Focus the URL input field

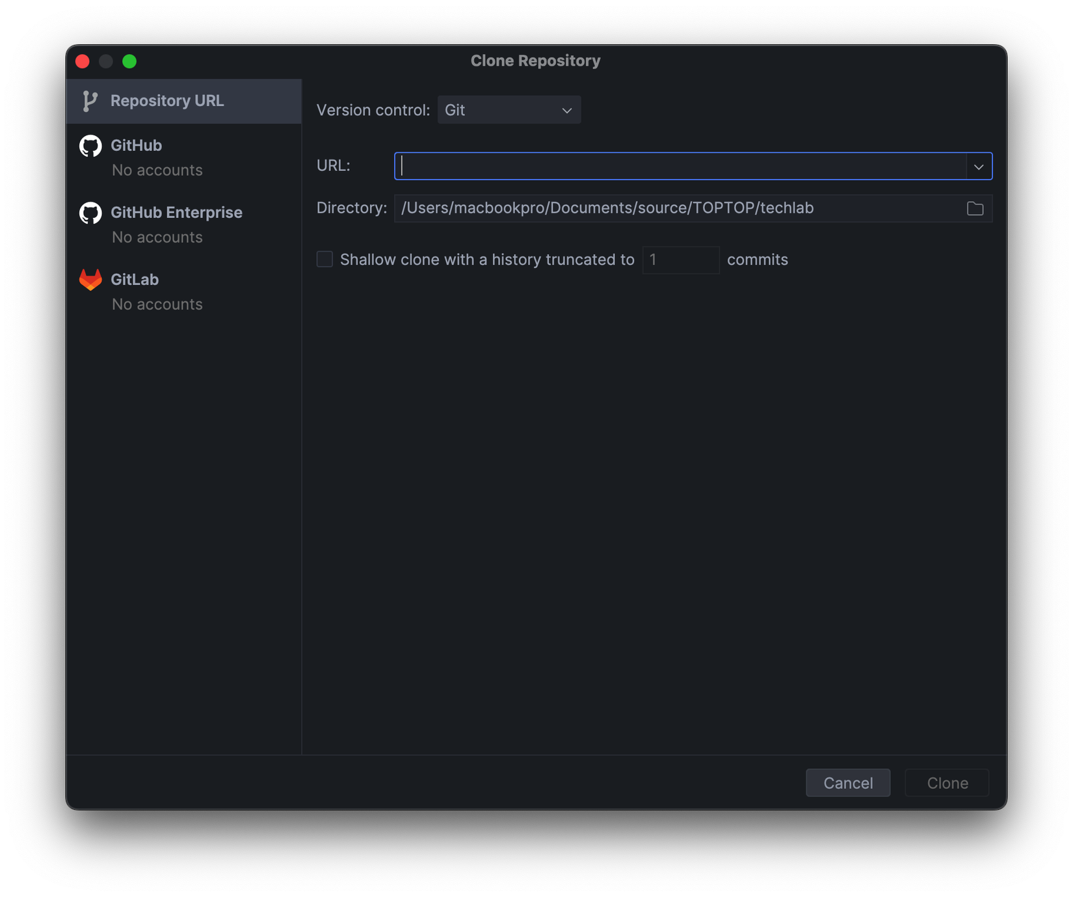pyautogui.click(x=680, y=167)
